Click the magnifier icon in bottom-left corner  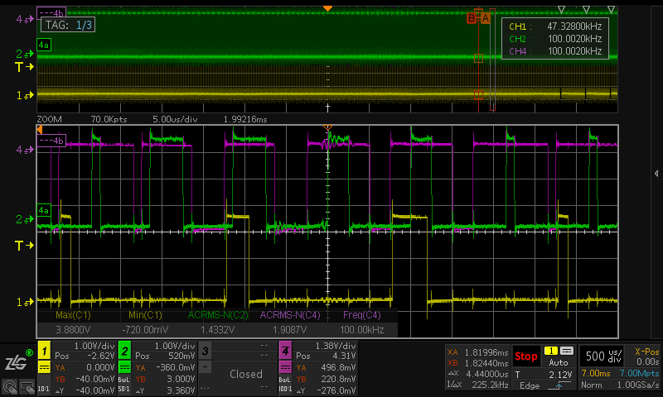(x=10, y=385)
